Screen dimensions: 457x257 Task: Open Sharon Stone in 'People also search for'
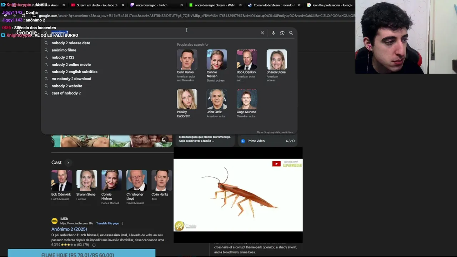[276, 66]
